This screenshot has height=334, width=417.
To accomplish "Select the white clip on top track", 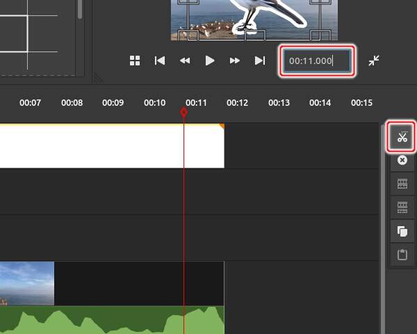I will point(111,146).
